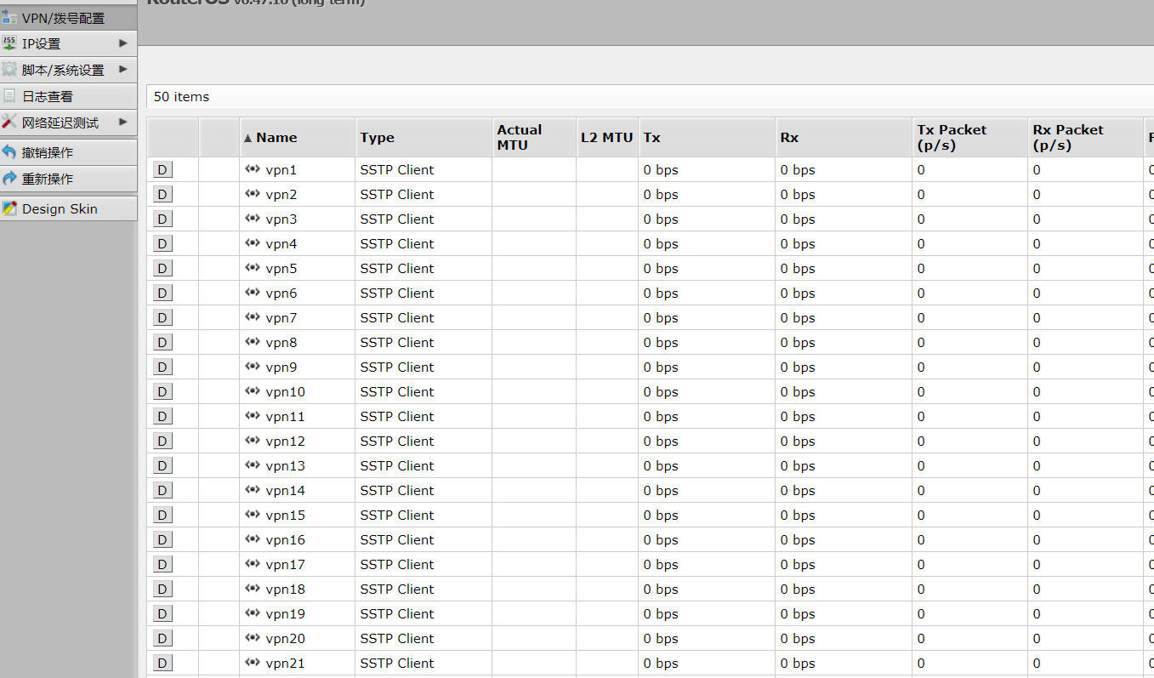Click 重新操作 redo
The width and height of the screenshot is (1154, 678).
[x=68, y=179]
